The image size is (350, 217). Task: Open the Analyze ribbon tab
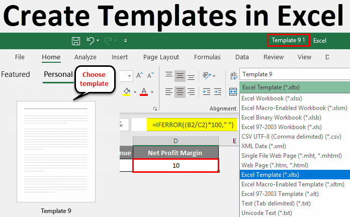tap(85, 57)
